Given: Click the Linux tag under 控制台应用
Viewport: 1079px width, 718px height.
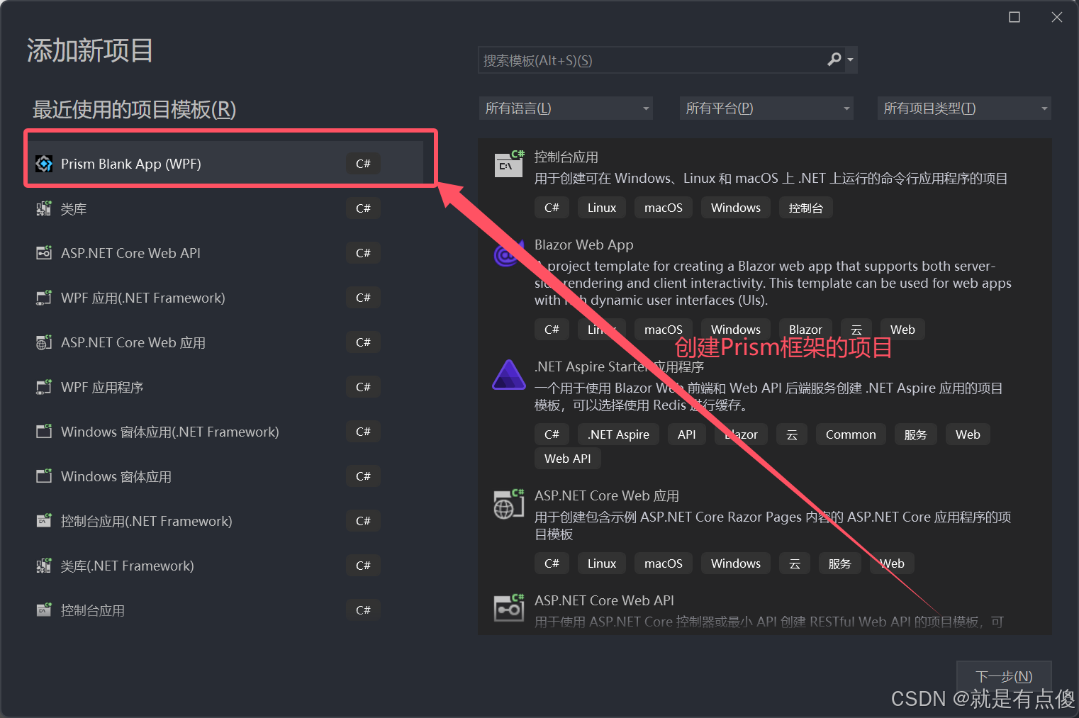Looking at the screenshot, I should [x=602, y=208].
